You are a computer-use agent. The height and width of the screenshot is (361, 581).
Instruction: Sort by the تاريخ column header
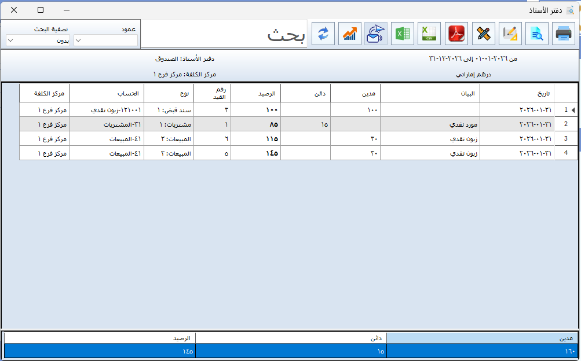517,93
